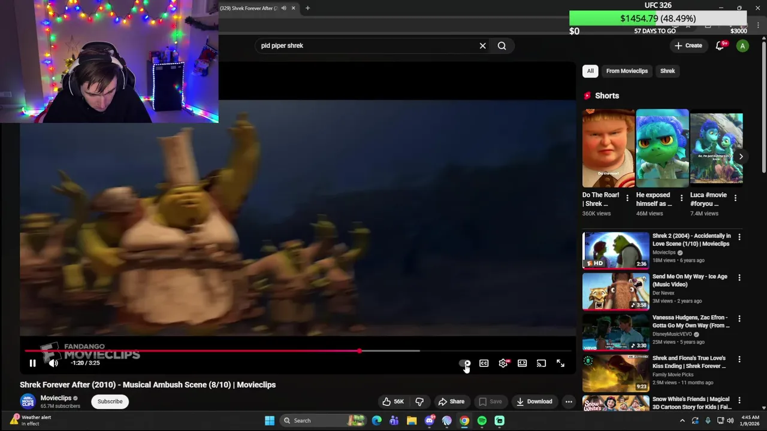Mute tab via speaker icon on tab

point(284,8)
